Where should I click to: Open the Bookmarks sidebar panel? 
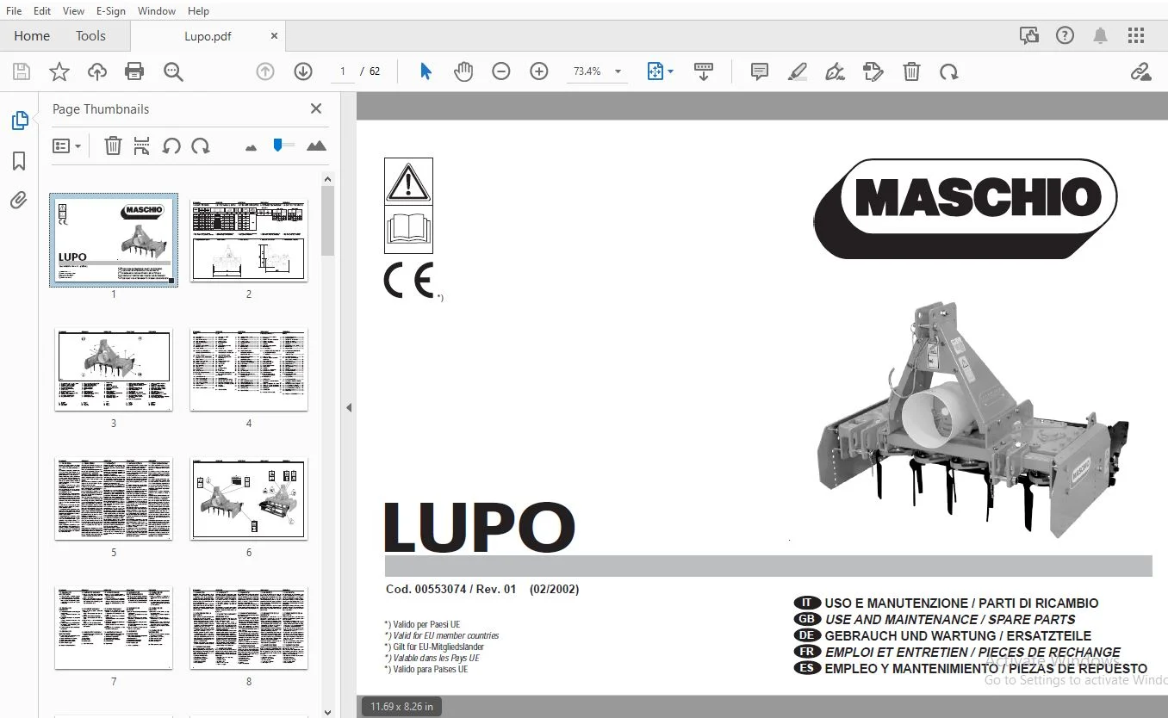click(x=19, y=161)
